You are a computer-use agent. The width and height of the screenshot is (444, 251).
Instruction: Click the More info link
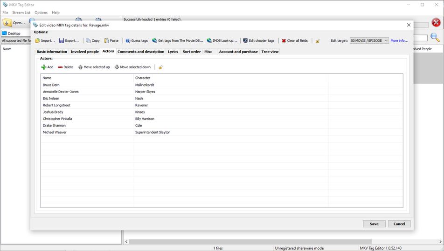[399, 40]
